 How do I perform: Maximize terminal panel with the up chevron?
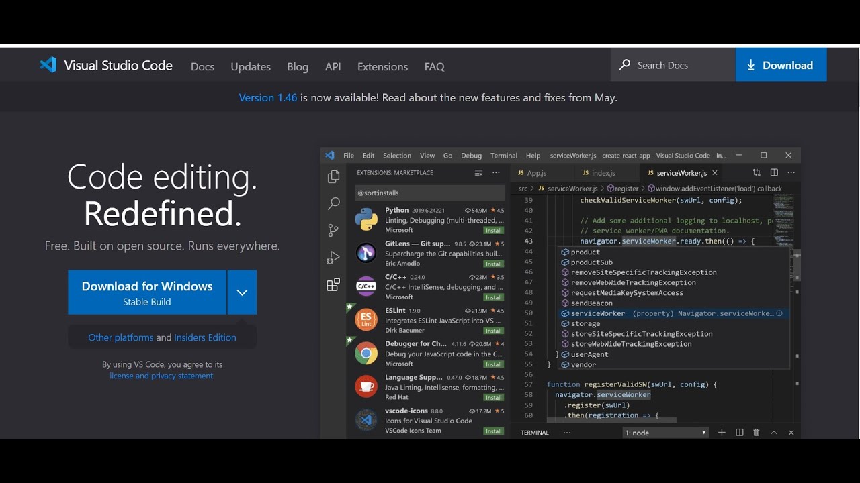tap(774, 433)
